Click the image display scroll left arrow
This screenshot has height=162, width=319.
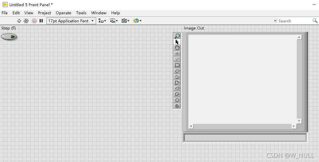coord(191,126)
